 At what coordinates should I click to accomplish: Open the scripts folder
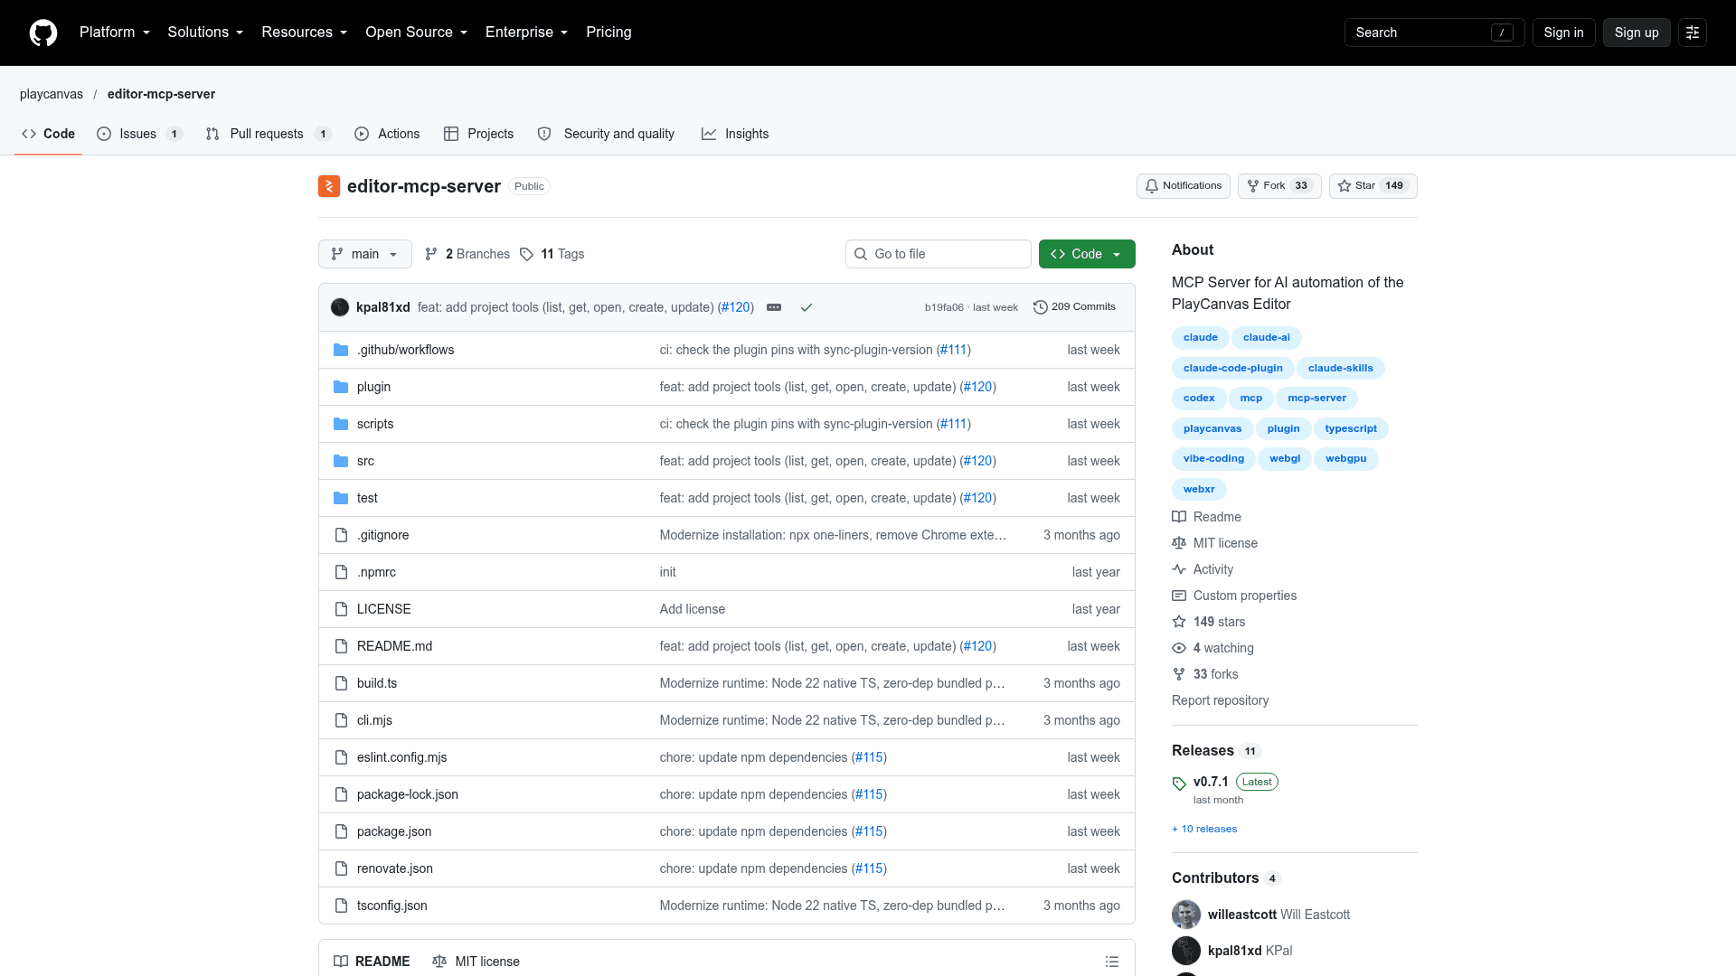(375, 424)
